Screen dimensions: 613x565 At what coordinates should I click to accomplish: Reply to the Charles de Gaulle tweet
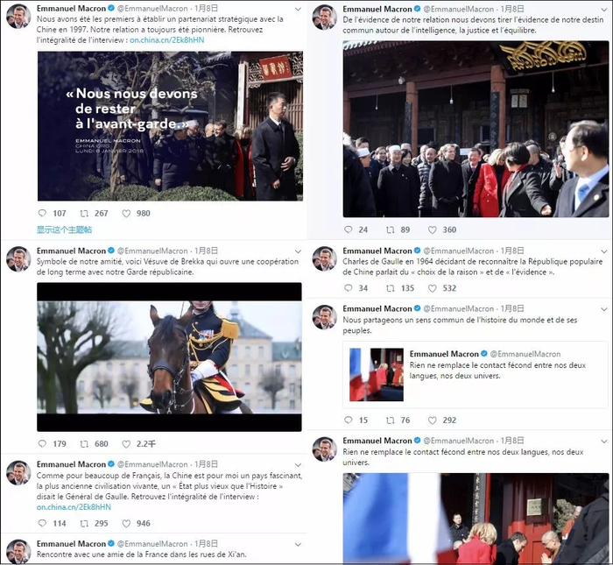click(348, 288)
